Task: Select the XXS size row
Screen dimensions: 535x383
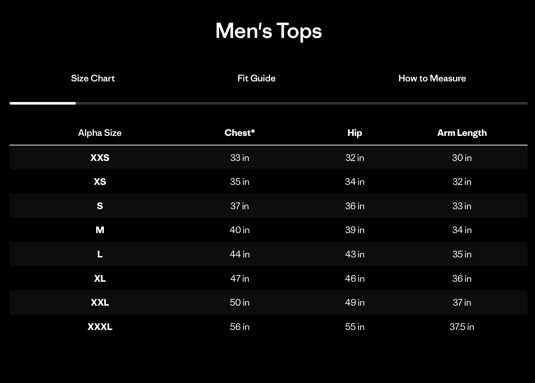Action: pyautogui.click(x=100, y=158)
